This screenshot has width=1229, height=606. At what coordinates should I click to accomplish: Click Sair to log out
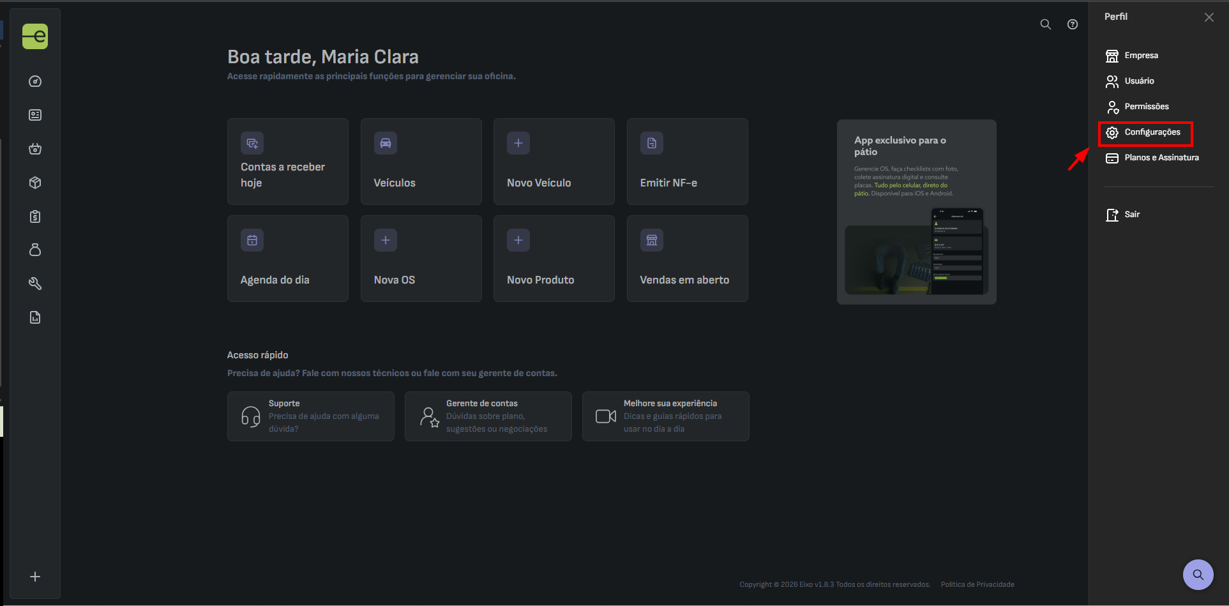point(1122,215)
